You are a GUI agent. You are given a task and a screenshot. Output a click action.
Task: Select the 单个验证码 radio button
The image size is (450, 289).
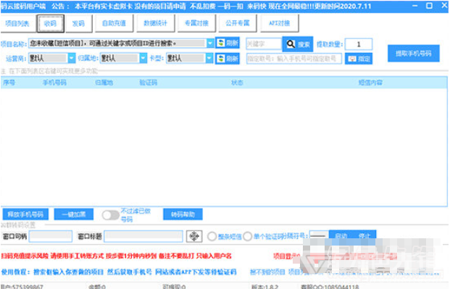click(x=247, y=236)
